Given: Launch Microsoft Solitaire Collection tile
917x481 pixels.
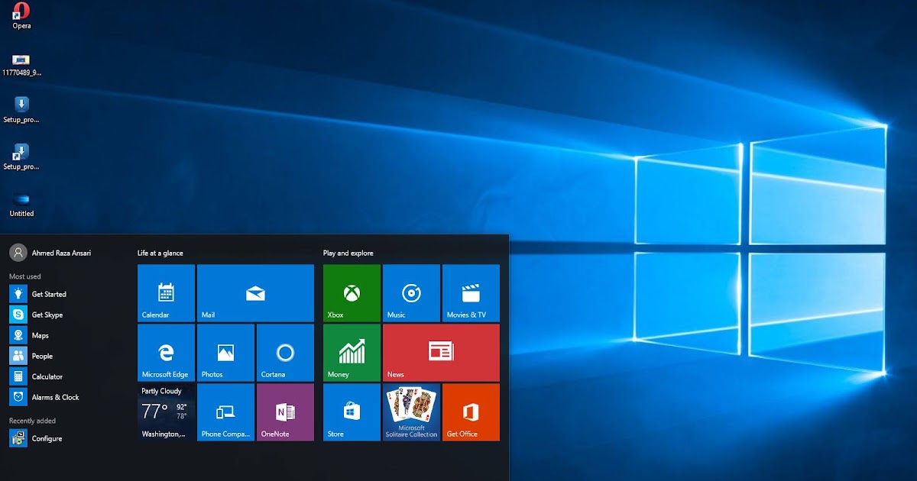Looking at the screenshot, I should (x=411, y=412).
